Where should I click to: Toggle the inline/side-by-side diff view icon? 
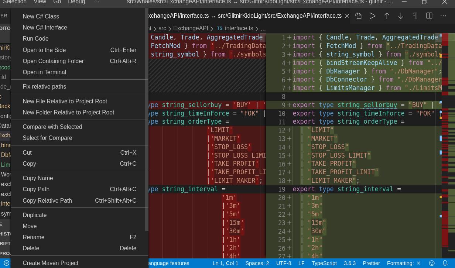point(429,16)
